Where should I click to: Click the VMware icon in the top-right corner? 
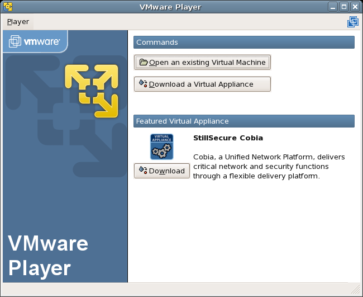tap(352, 22)
